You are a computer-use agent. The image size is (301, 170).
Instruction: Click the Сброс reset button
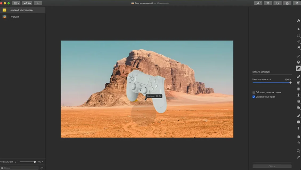[x=272, y=166]
